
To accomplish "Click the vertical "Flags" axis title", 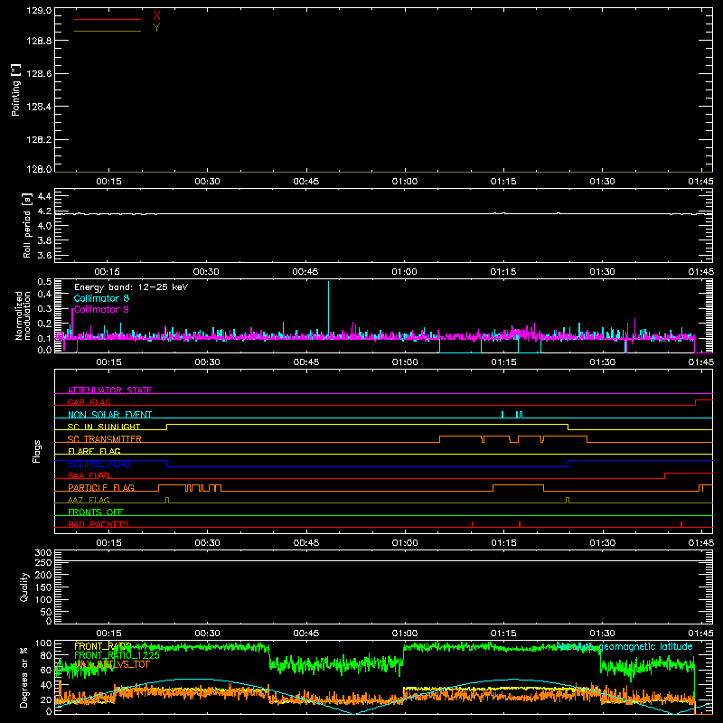I will point(37,451).
